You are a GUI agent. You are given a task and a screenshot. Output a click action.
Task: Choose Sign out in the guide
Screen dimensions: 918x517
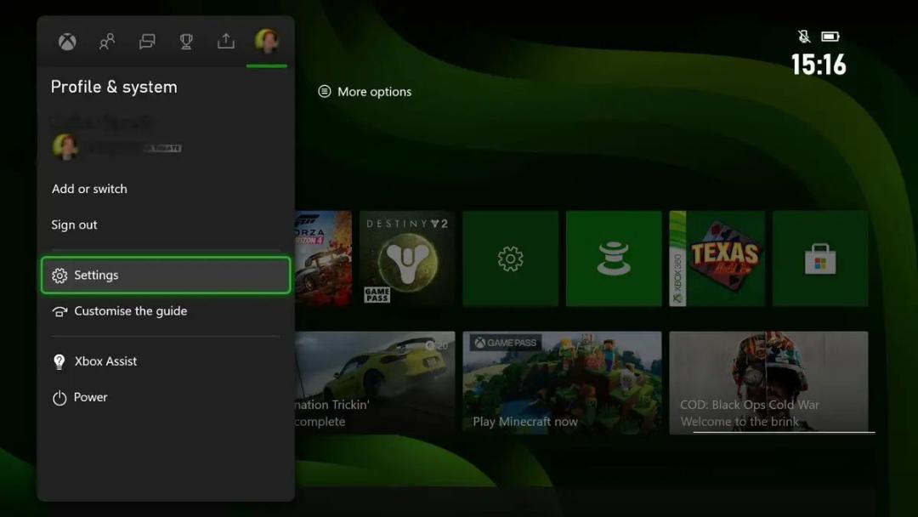click(x=74, y=224)
